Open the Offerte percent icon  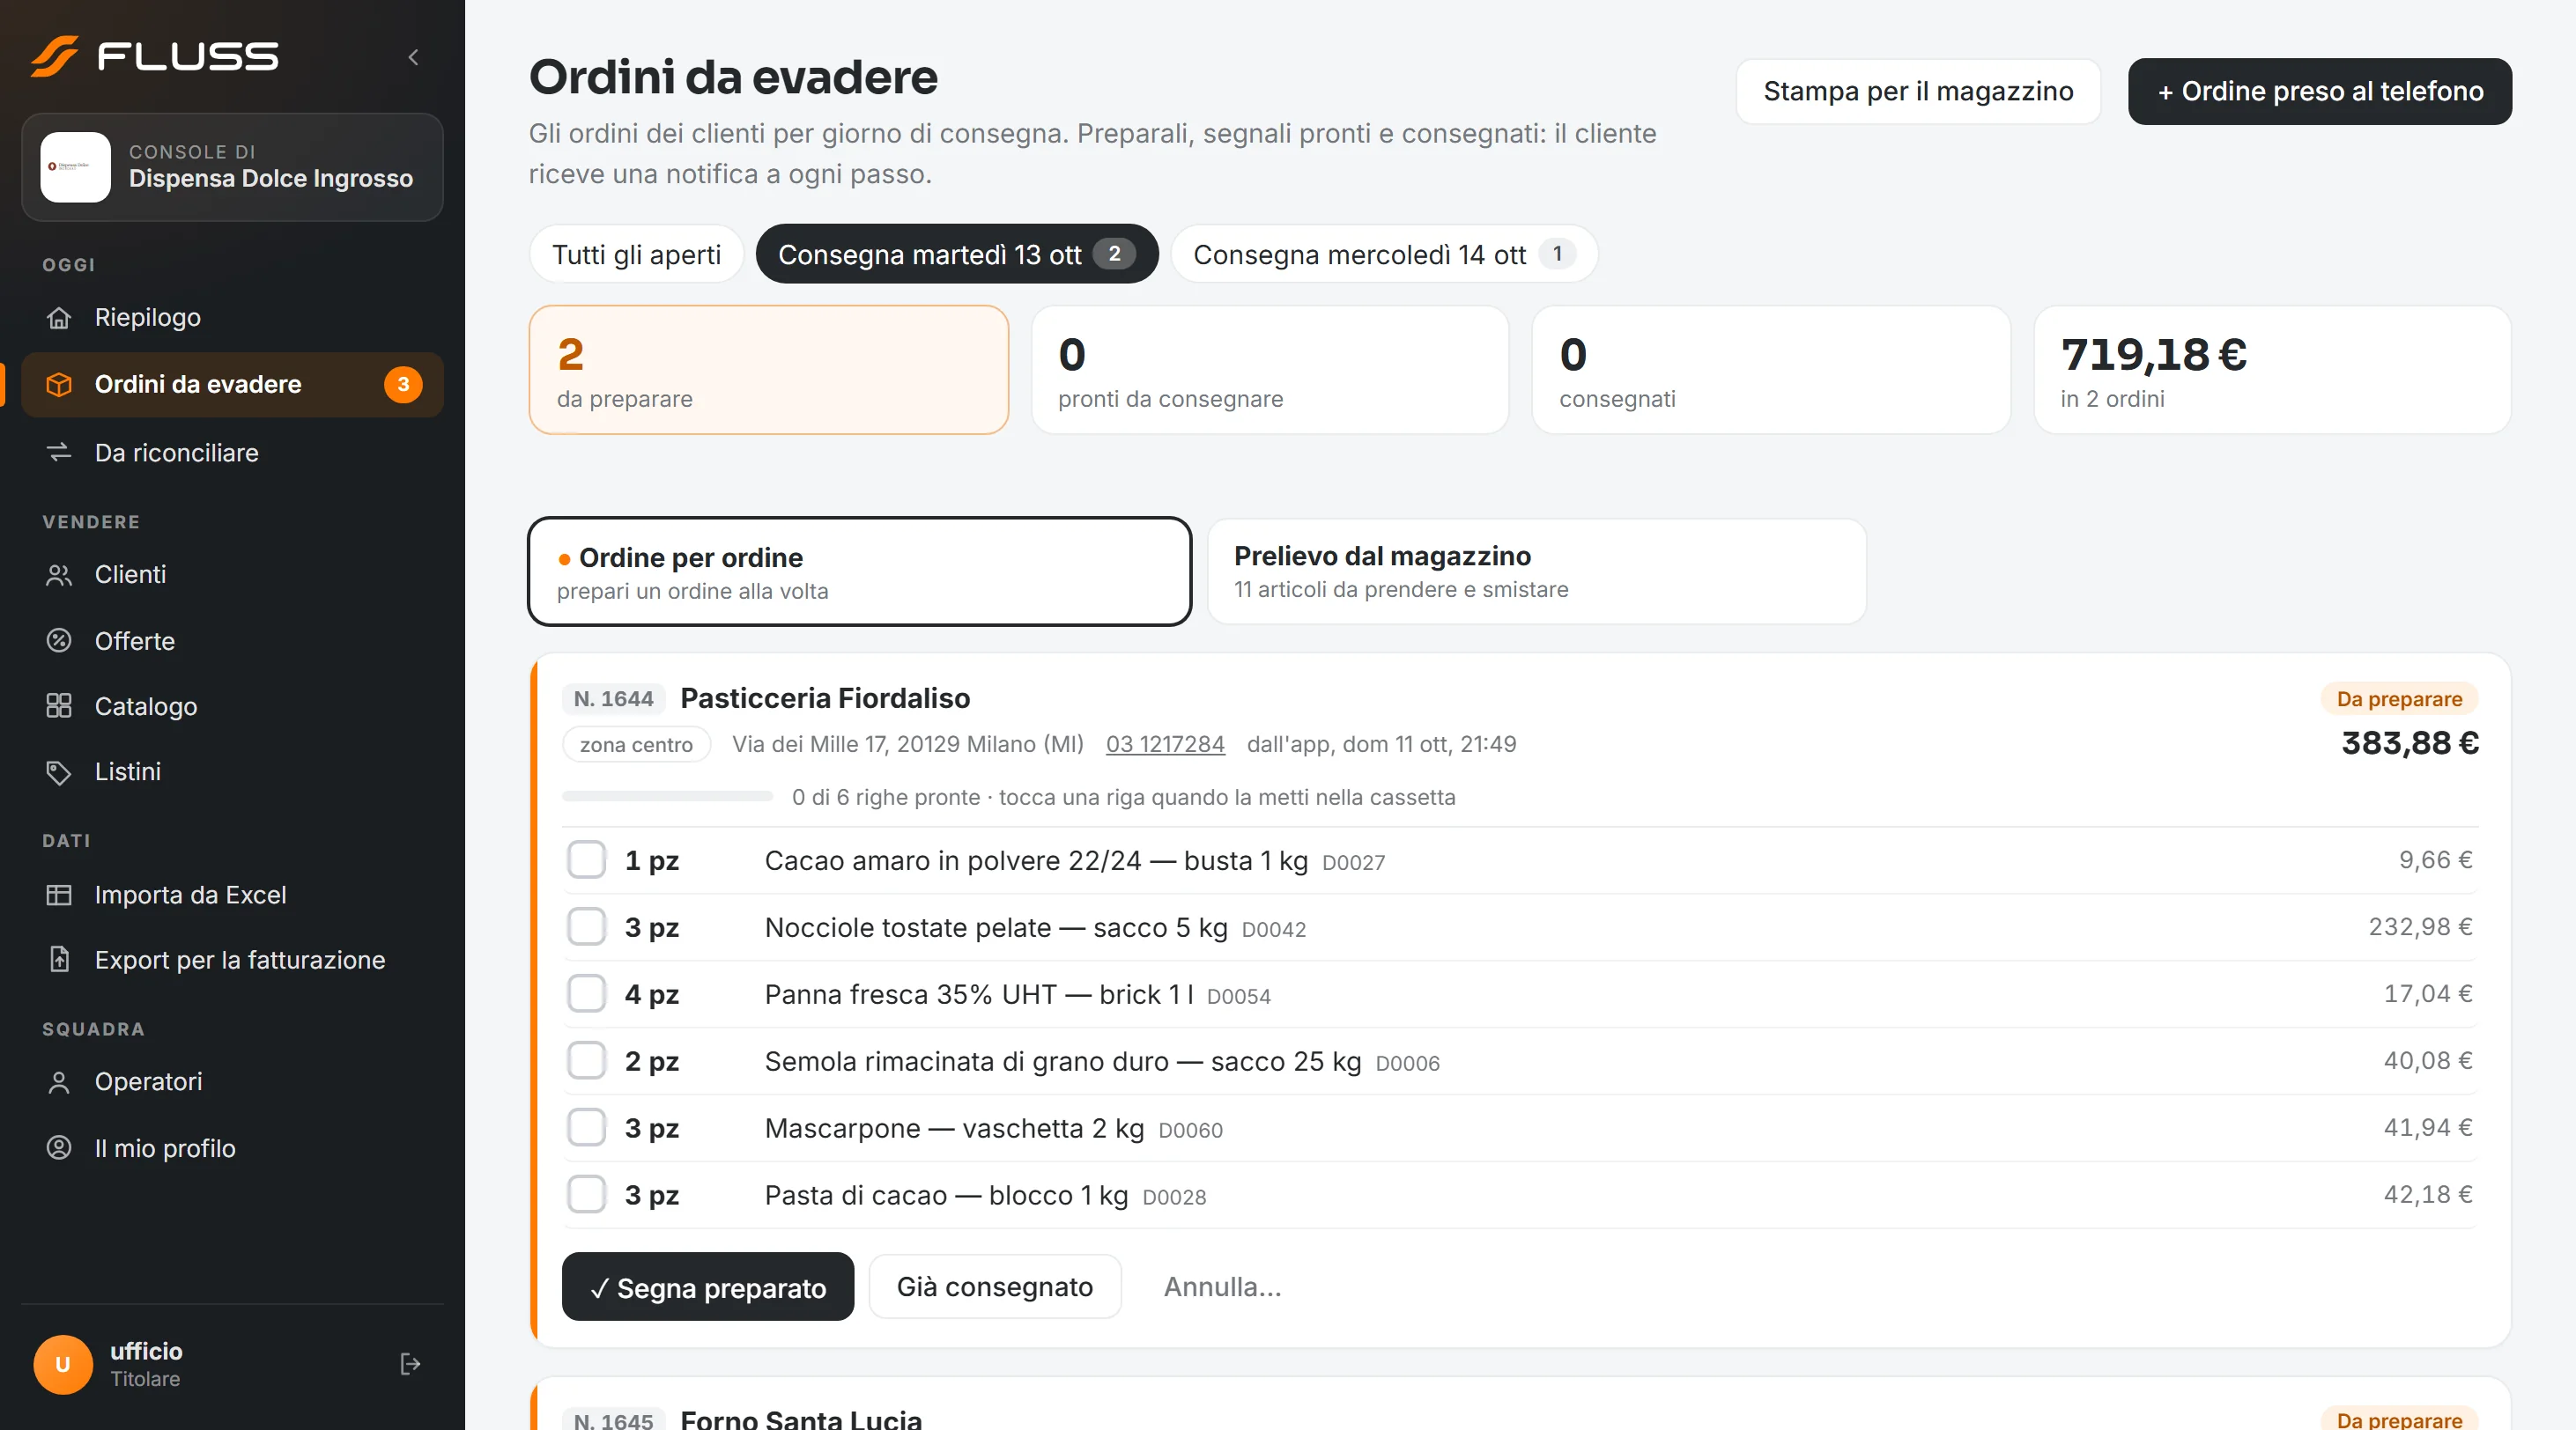(59, 640)
